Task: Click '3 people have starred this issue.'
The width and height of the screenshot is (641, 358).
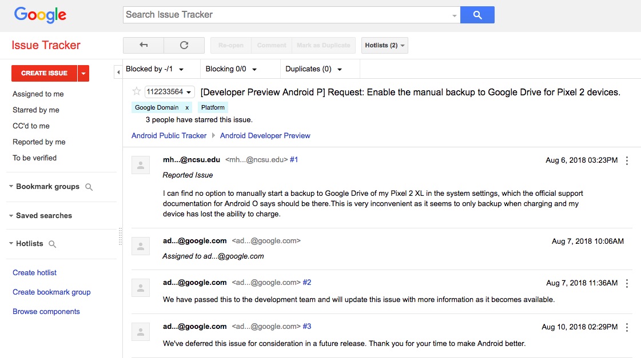Action: coord(199,119)
